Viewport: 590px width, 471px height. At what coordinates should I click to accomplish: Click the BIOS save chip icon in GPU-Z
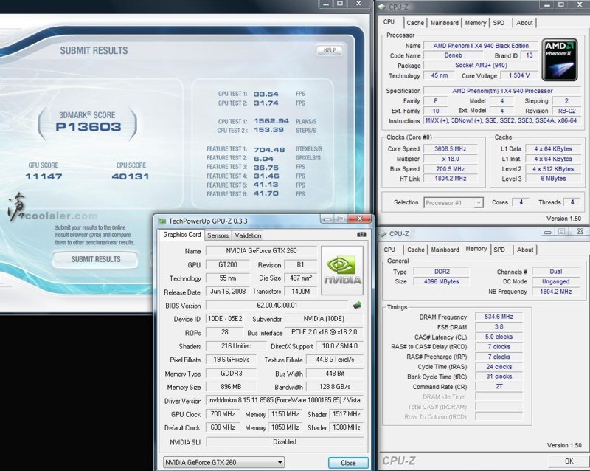point(357,305)
